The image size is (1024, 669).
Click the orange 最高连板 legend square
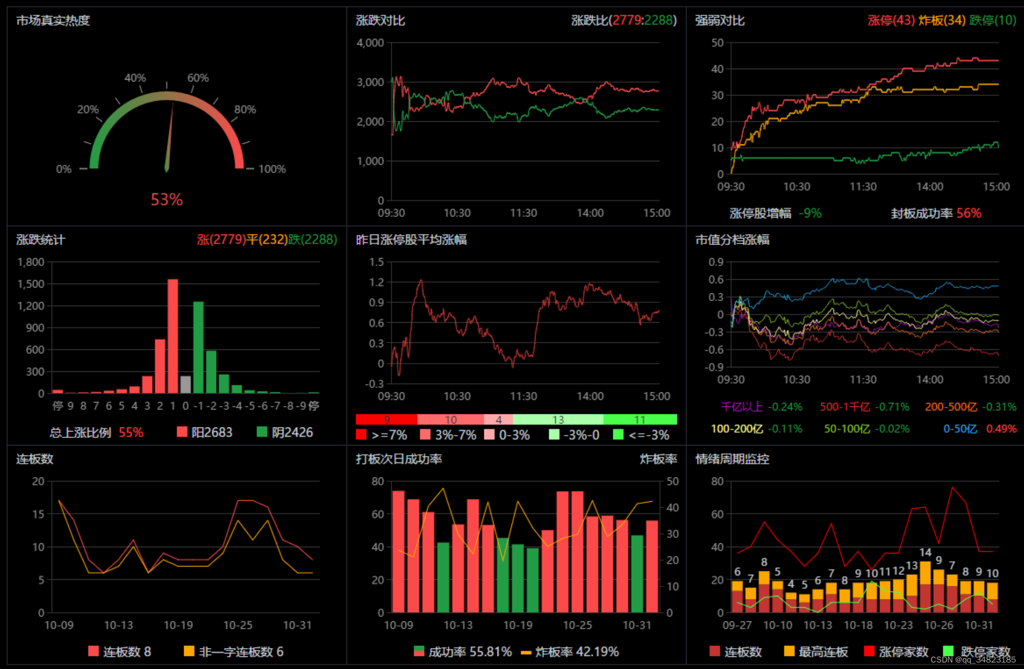point(789,651)
